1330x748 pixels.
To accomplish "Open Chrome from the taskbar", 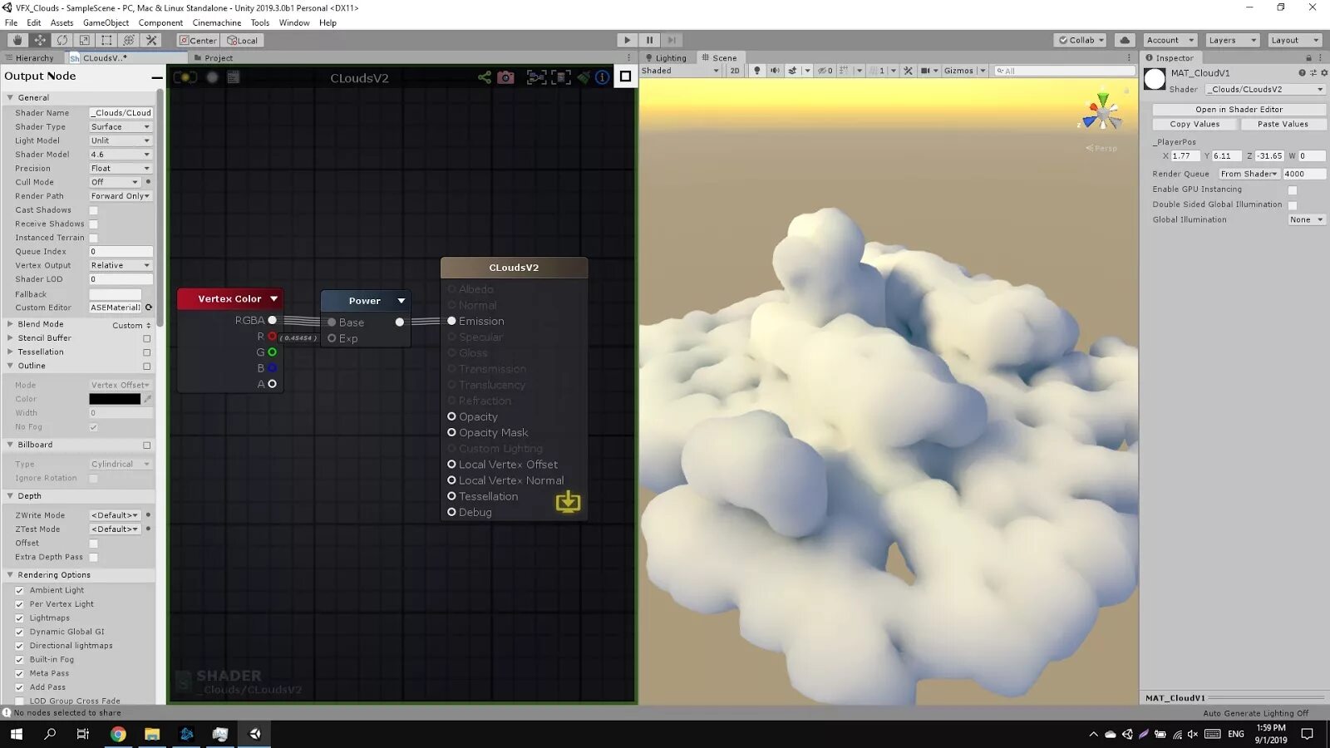I will tap(118, 734).
